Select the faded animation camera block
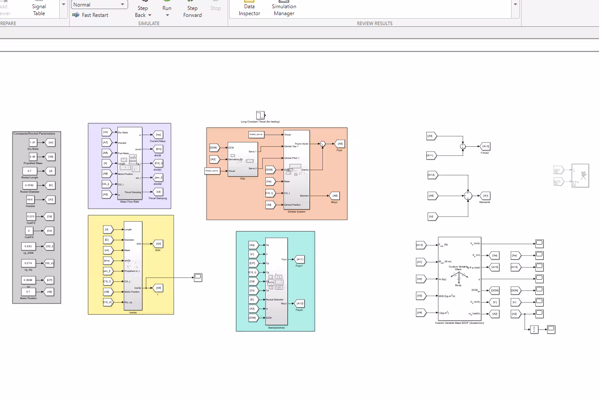This screenshot has width=599, height=400. (580, 175)
